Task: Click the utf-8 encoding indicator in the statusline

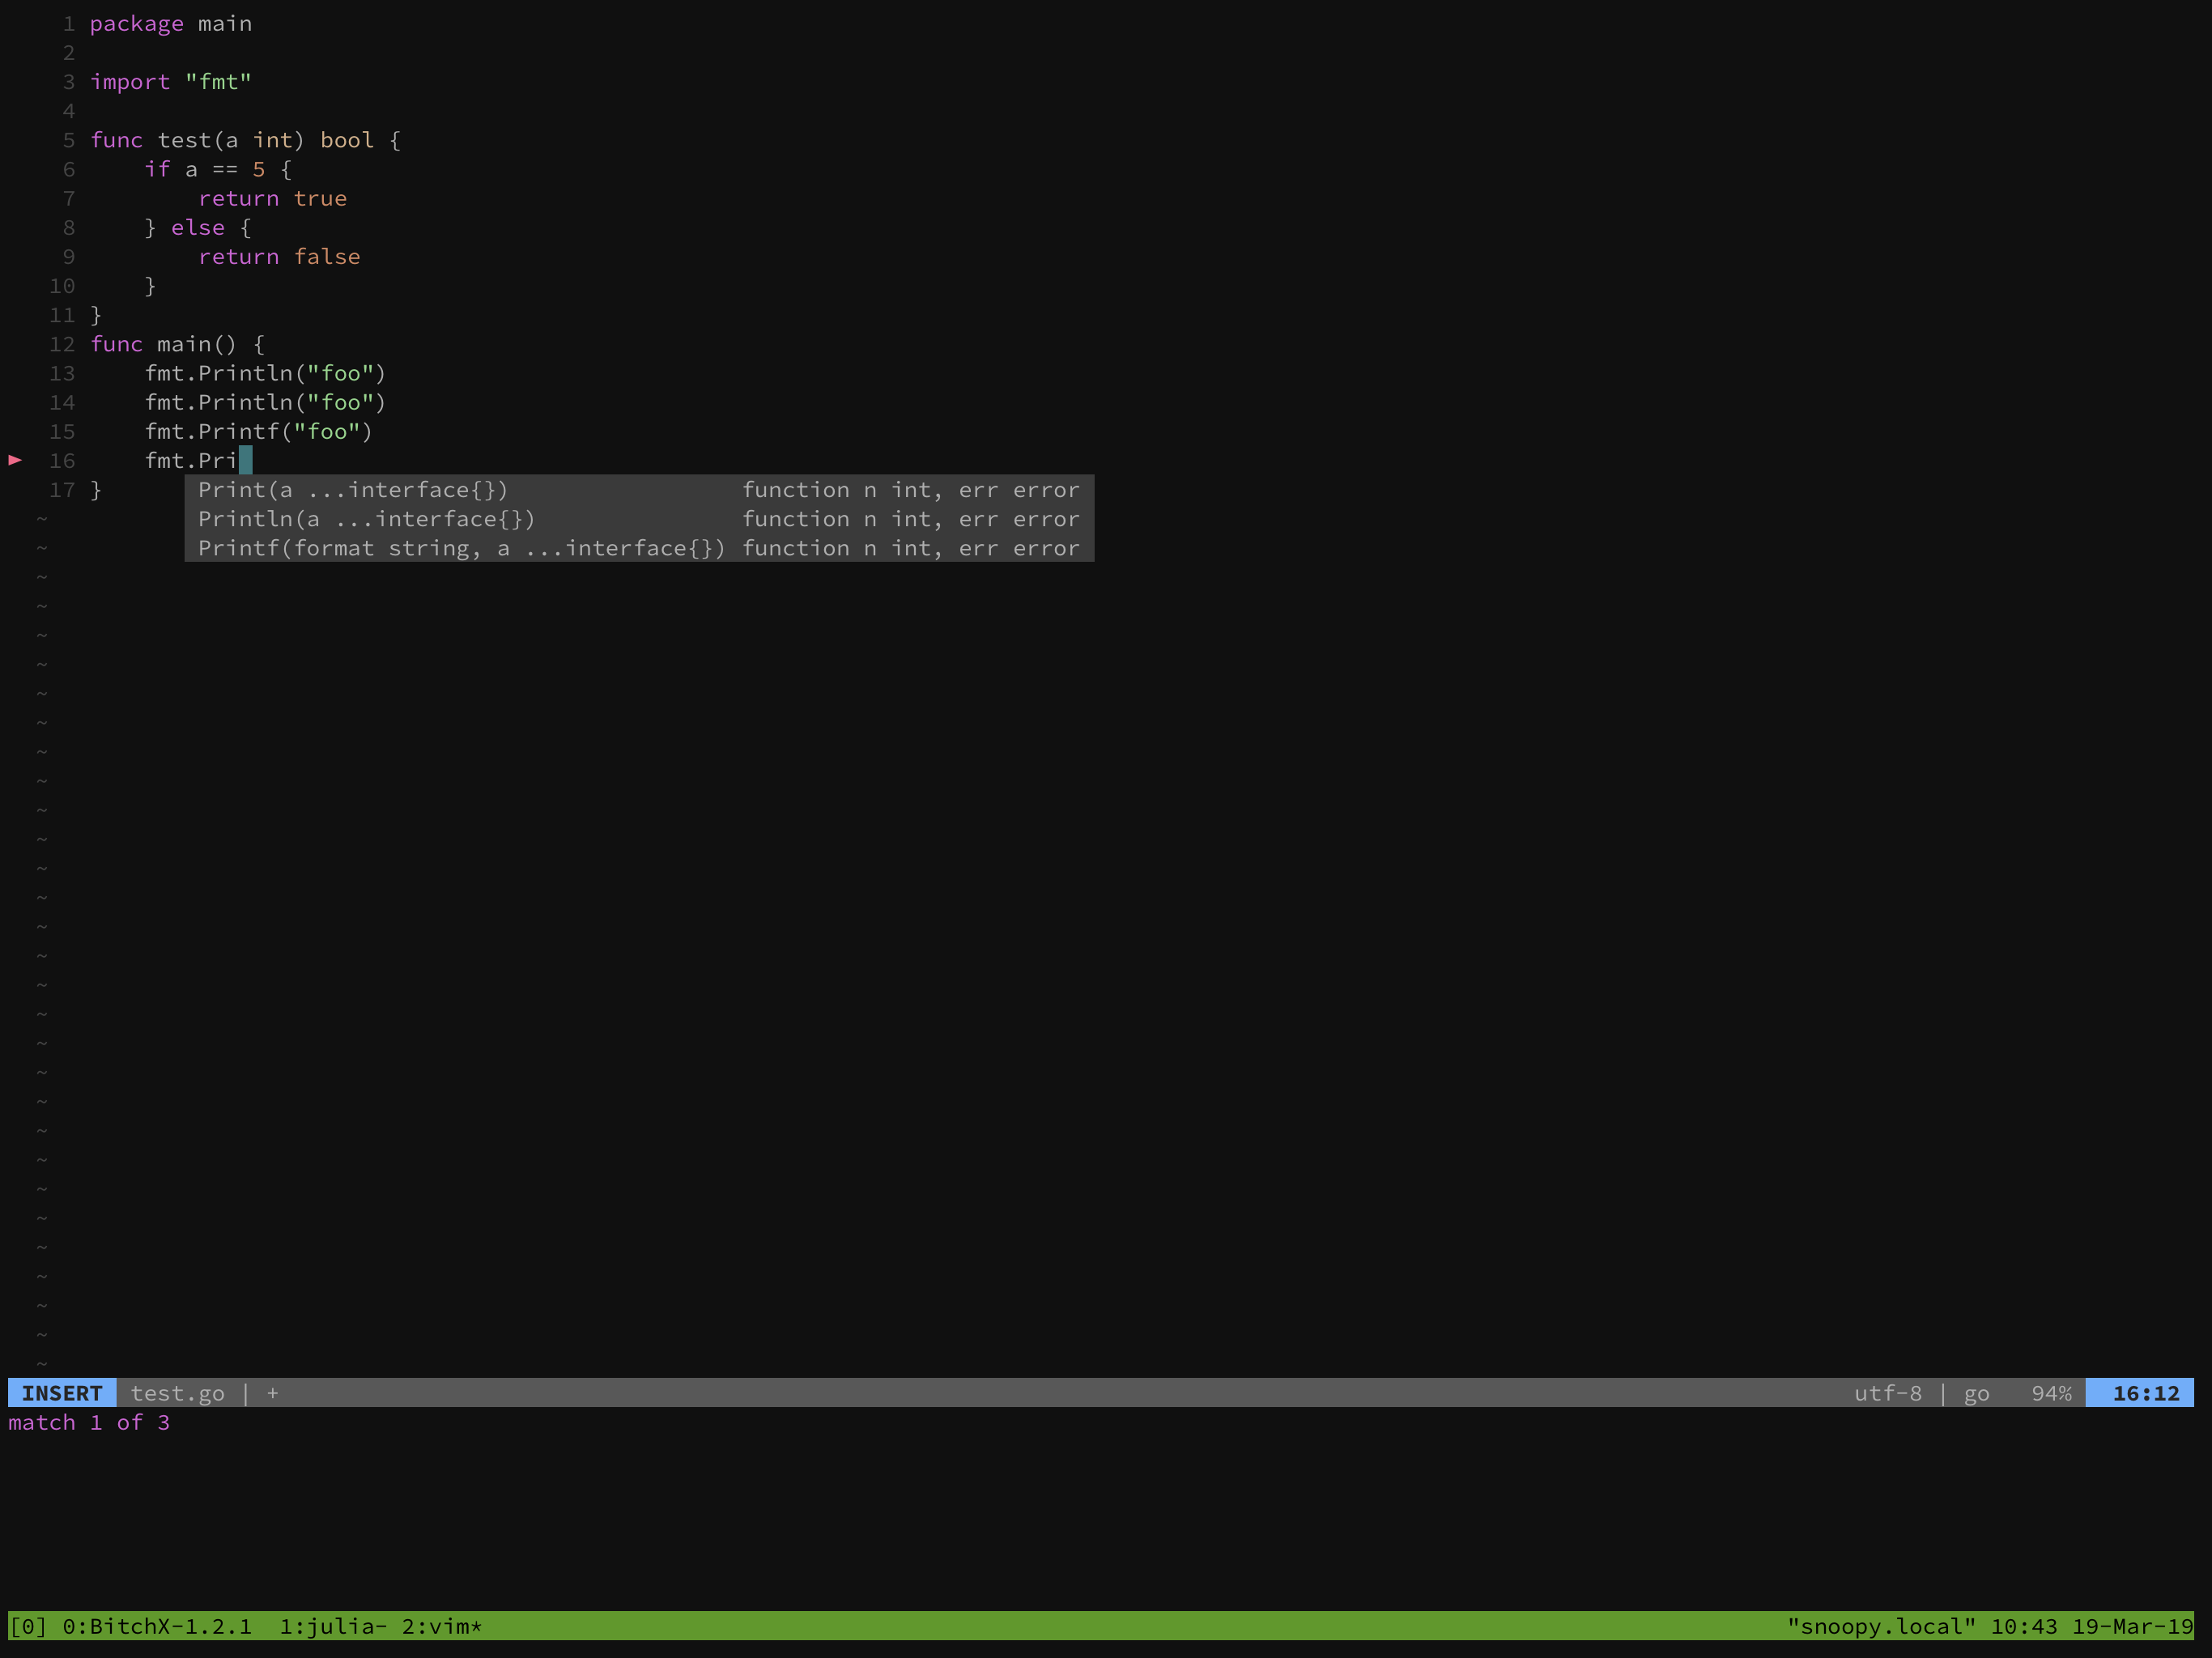Action: point(1890,1393)
